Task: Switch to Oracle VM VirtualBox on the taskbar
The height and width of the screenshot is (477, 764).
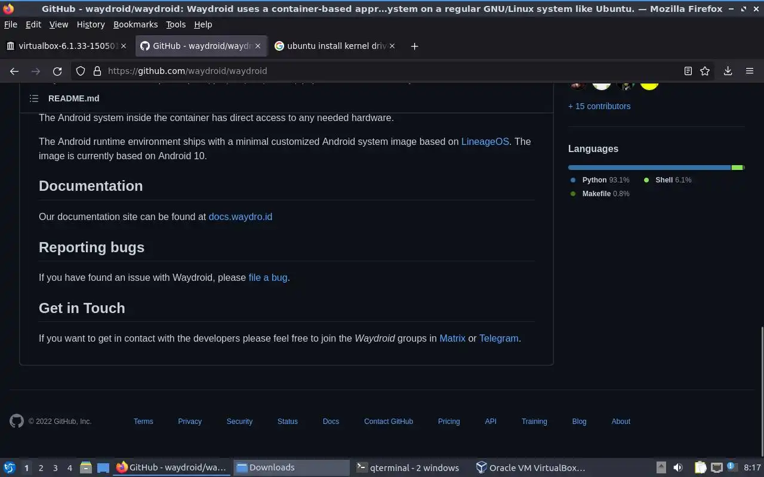Action: [x=531, y=468]
